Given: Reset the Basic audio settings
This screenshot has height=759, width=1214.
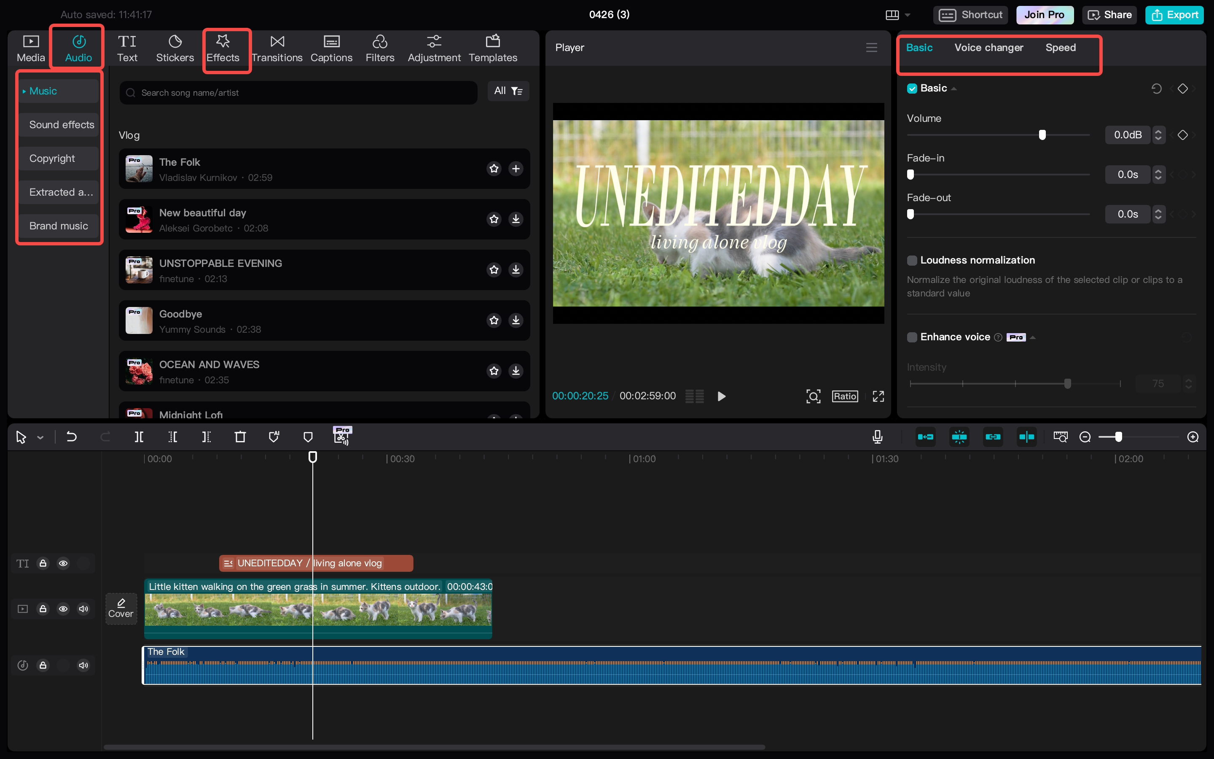Looking at the screenshot, I should tap(1156, 89).
